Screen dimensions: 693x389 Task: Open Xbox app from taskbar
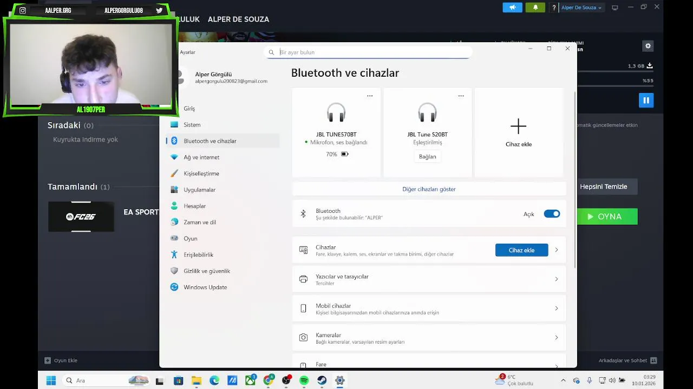[250, 381]
